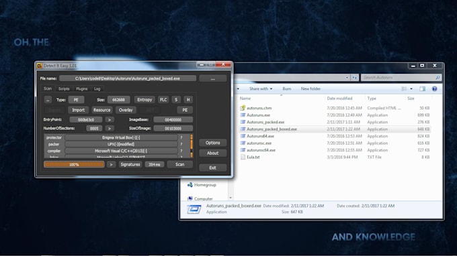Click the Signatures button
The image size is (457, 256).
[130, 164]
